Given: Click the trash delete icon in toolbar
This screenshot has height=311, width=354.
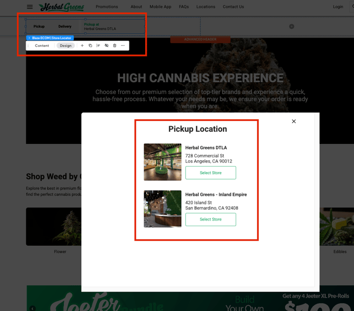Looking at the screenshot, I should 115,46.
